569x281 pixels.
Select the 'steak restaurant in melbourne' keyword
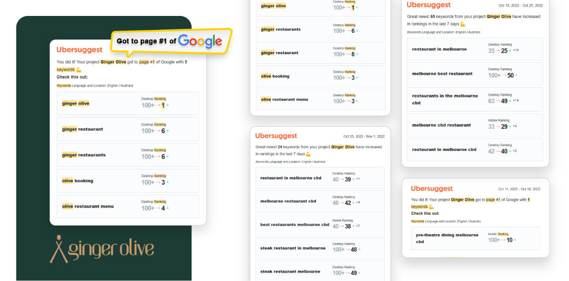coord(293,249)
